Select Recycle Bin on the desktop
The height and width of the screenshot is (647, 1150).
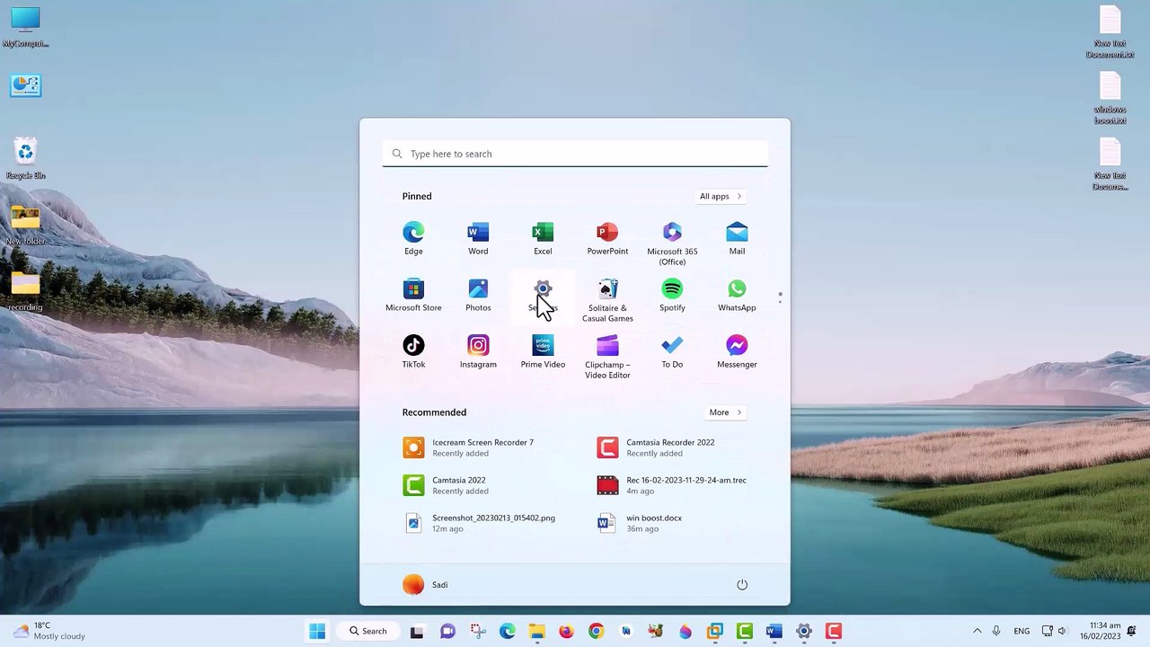(25, 158)
